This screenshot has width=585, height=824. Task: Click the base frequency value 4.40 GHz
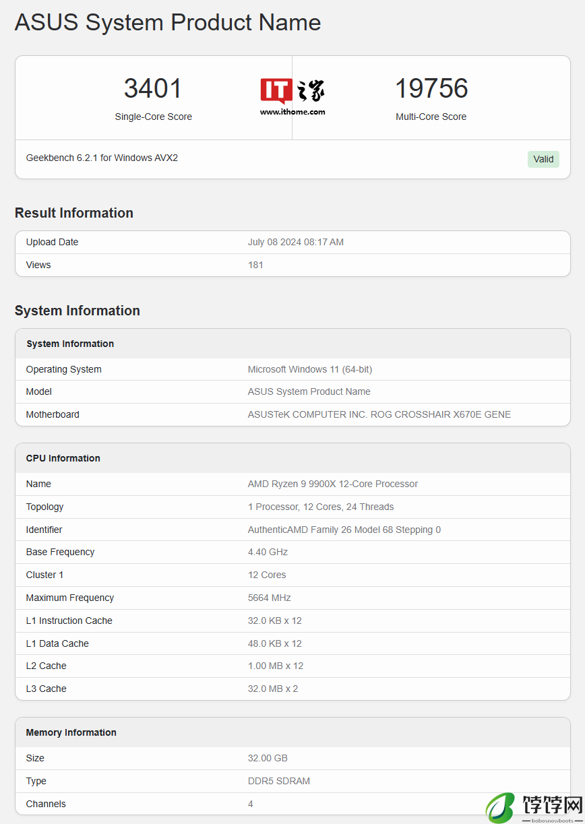[268, 552]
